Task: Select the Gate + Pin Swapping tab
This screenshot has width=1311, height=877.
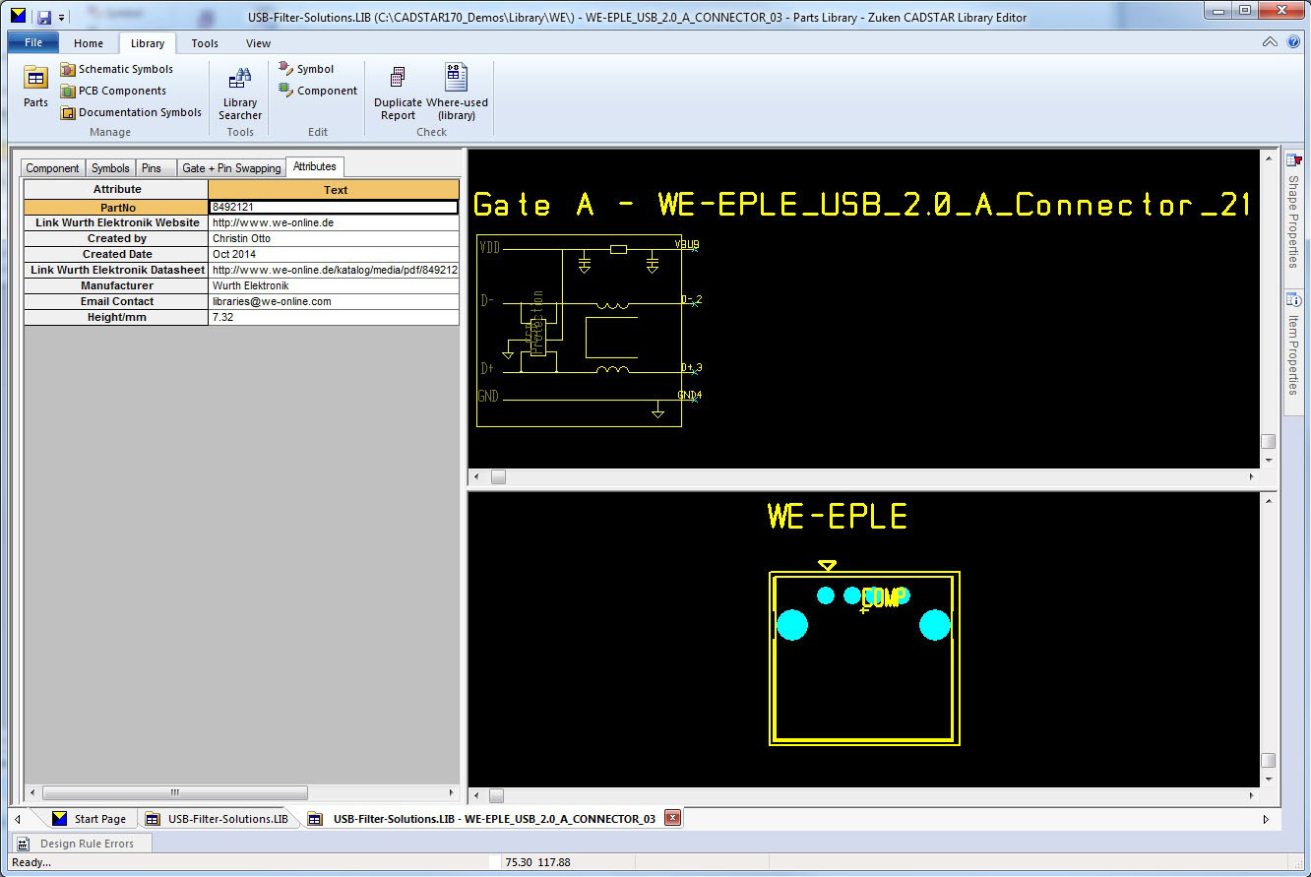Action: pos(231,168)
